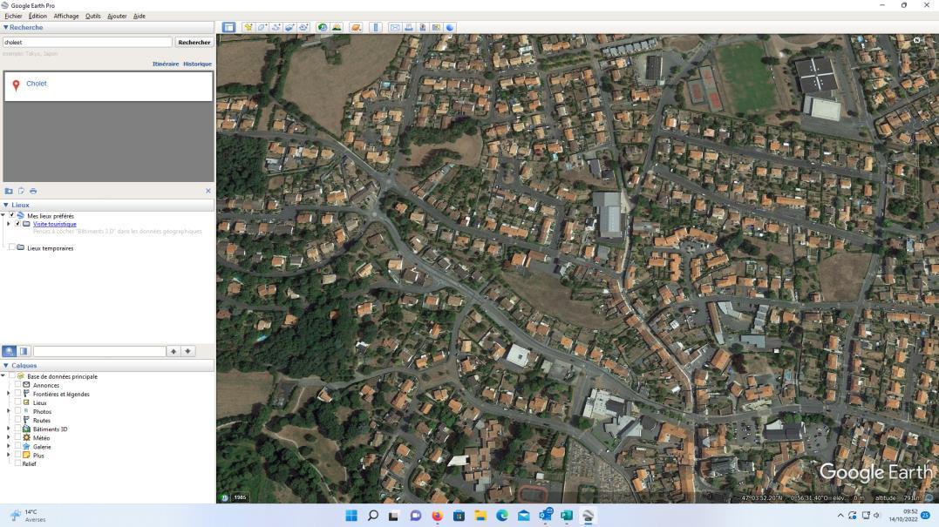Uncheck Mes lieux préférés checkbox
Viewport: 939px width, 527px height.
pyautogui.click(x=11, y=215)
